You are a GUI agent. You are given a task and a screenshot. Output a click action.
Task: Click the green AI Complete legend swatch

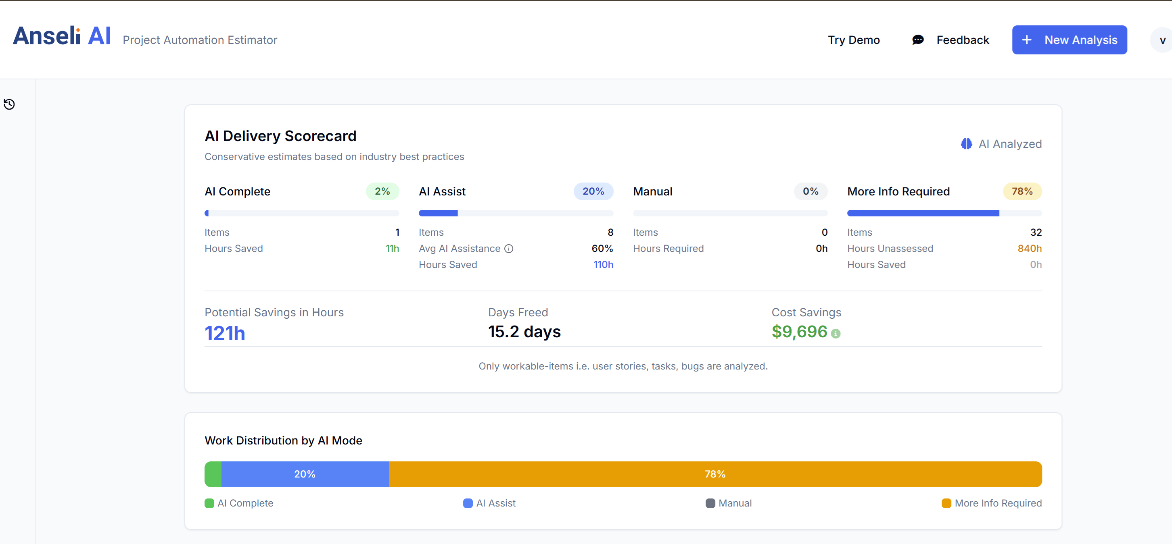[x=209, y=503]
